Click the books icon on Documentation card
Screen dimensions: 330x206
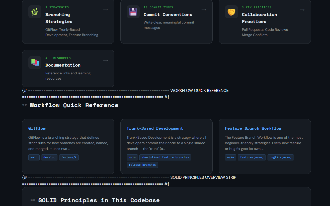[x=35, y=63]
